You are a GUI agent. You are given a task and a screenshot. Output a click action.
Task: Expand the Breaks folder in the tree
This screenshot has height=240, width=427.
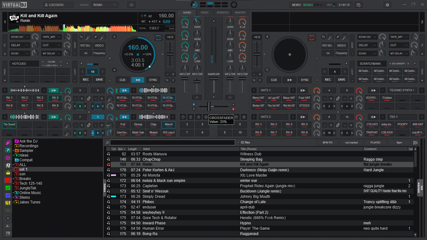13,179
